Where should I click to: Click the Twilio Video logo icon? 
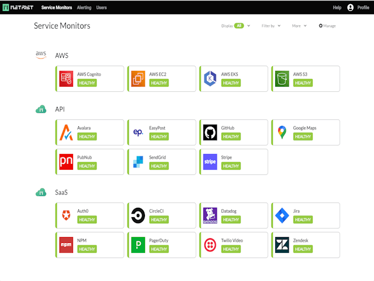210,245
